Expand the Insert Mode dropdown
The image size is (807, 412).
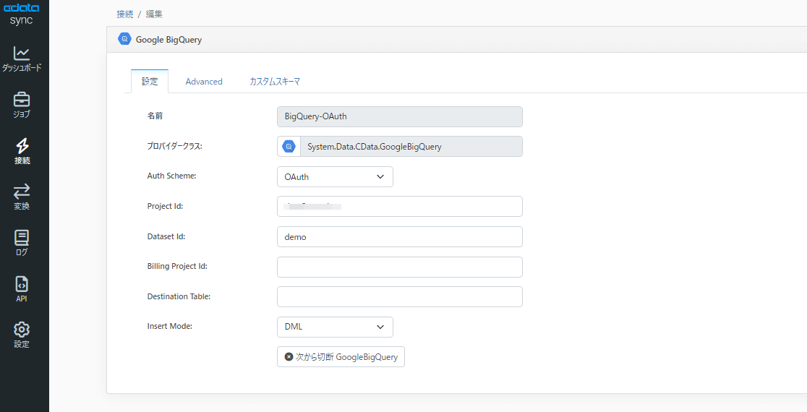click(x=335, y=327)
